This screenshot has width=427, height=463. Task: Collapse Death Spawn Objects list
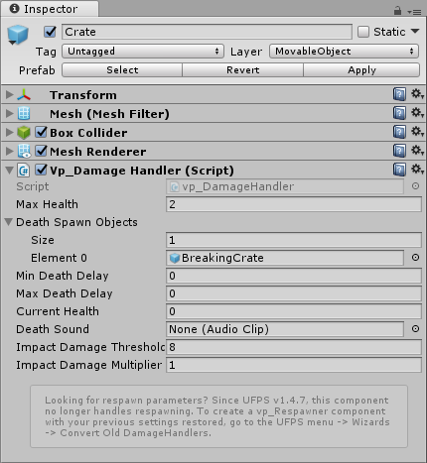(x=9, y=222)
